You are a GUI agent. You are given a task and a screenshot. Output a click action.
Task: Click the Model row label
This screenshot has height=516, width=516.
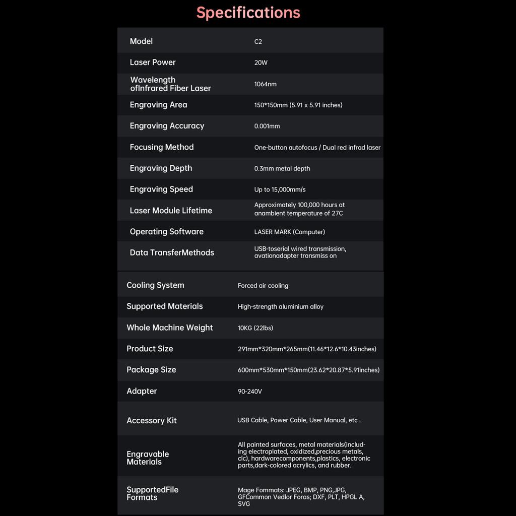(x=141, y=41)
